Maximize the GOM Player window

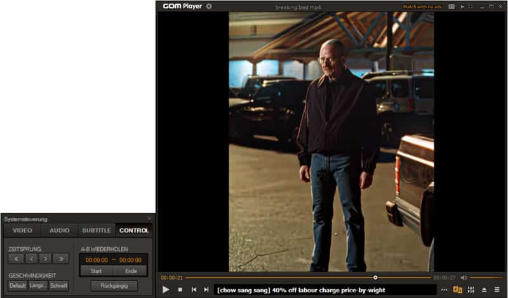(491, 6)
